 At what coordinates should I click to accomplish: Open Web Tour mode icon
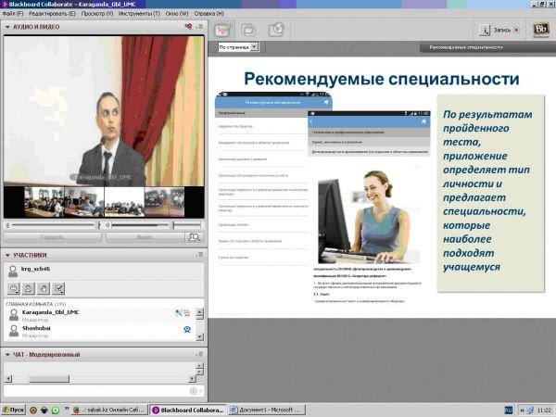pyautogui.click(x=275, y=30)
